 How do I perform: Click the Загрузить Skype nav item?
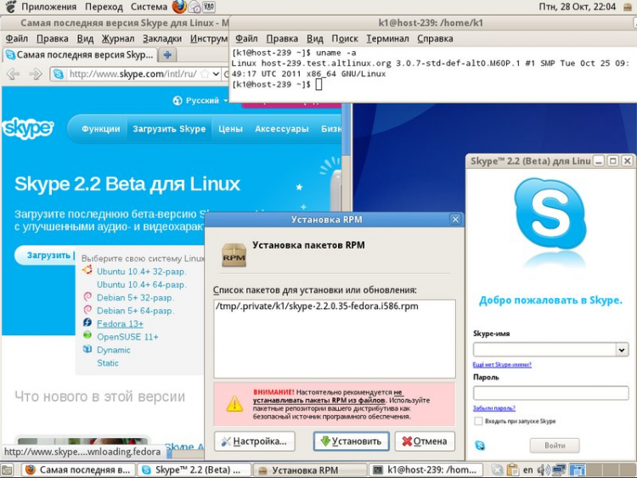pyautogui.click(x=169, y=129)
